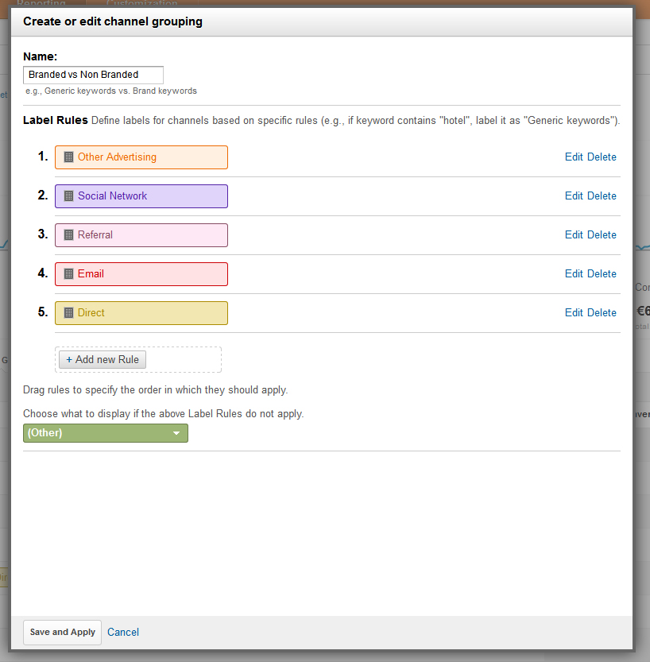
Task: Edit the Direct rule
Action: click(x=574, y=313)
